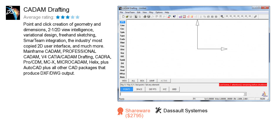Click the Paste icon right of Copy

[x=208, y=17]
